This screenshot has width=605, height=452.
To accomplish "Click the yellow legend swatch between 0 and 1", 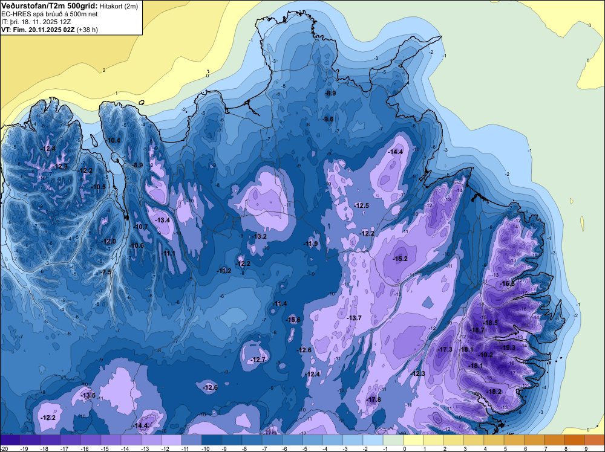I will [413, 440].
